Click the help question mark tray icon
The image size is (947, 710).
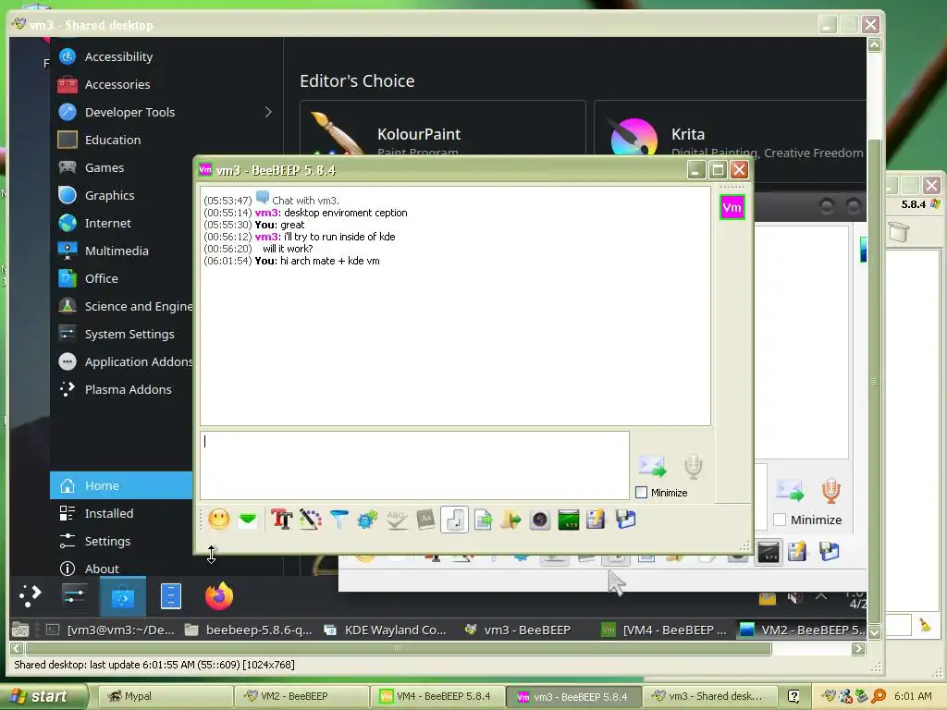793,697
